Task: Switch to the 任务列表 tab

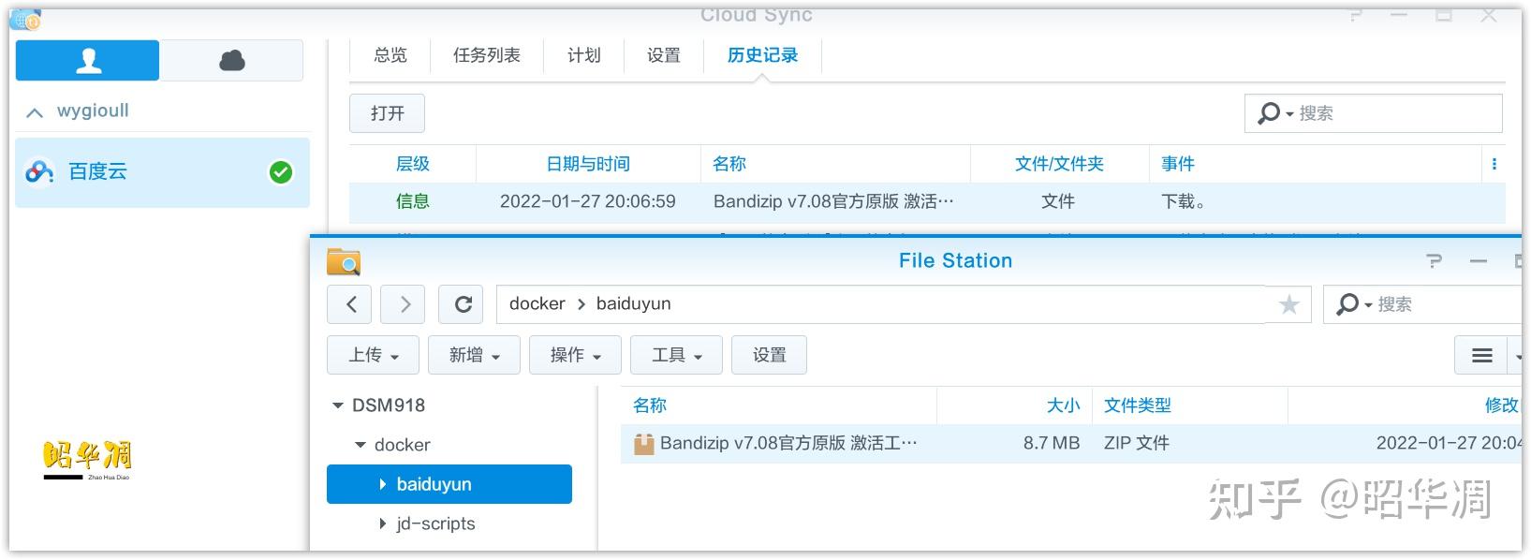Action: click(486, 55)
